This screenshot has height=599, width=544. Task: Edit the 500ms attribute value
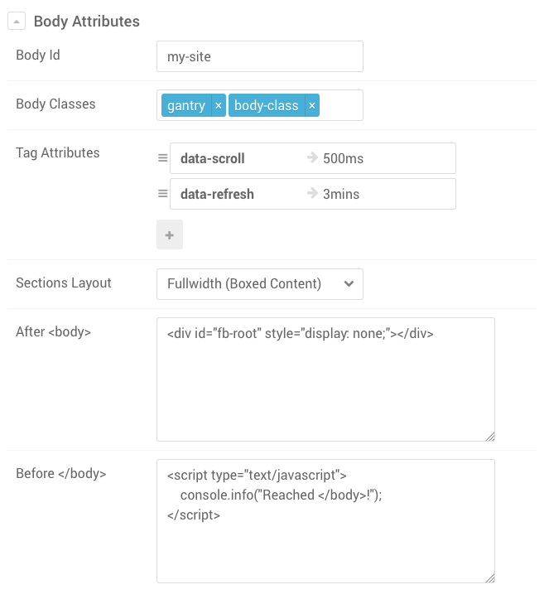point(381,158)
